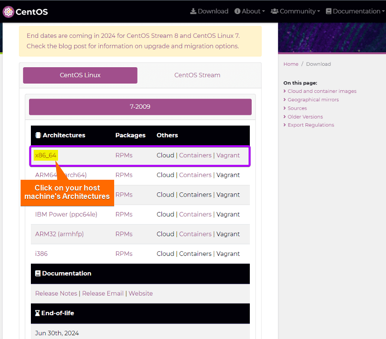Click the CentOS logo icon
Image resolution: width=386 pixels, height=339 pixels.
(8, 12)
